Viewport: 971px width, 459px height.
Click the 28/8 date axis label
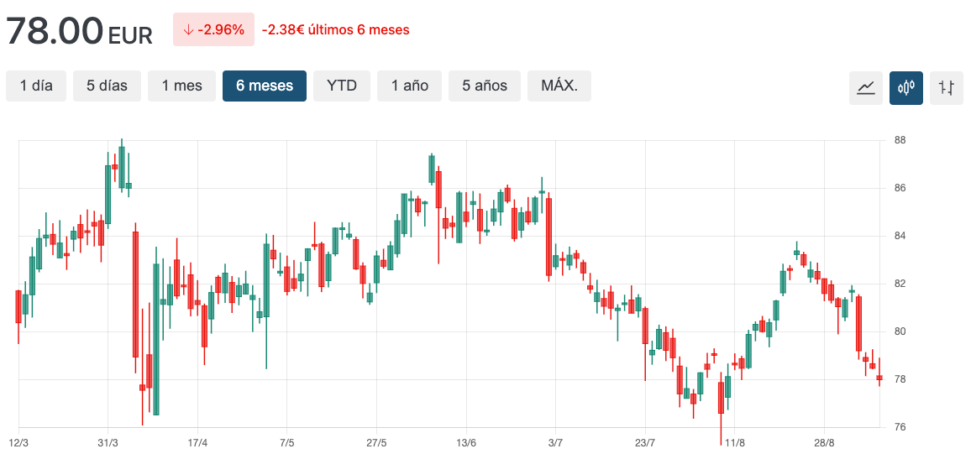[824, 444]
